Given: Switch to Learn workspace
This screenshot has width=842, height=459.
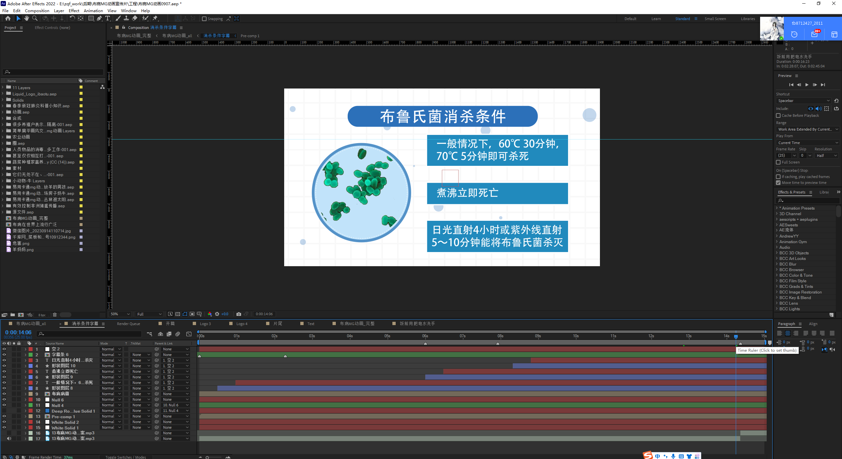Looking at the screenshot, I should click(656, 19).
